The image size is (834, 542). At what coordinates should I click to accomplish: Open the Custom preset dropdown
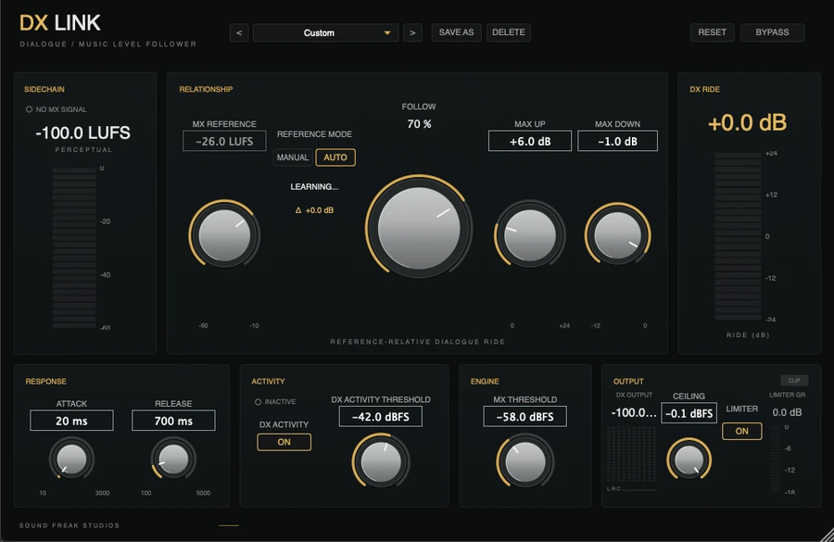tap(325, 32)
